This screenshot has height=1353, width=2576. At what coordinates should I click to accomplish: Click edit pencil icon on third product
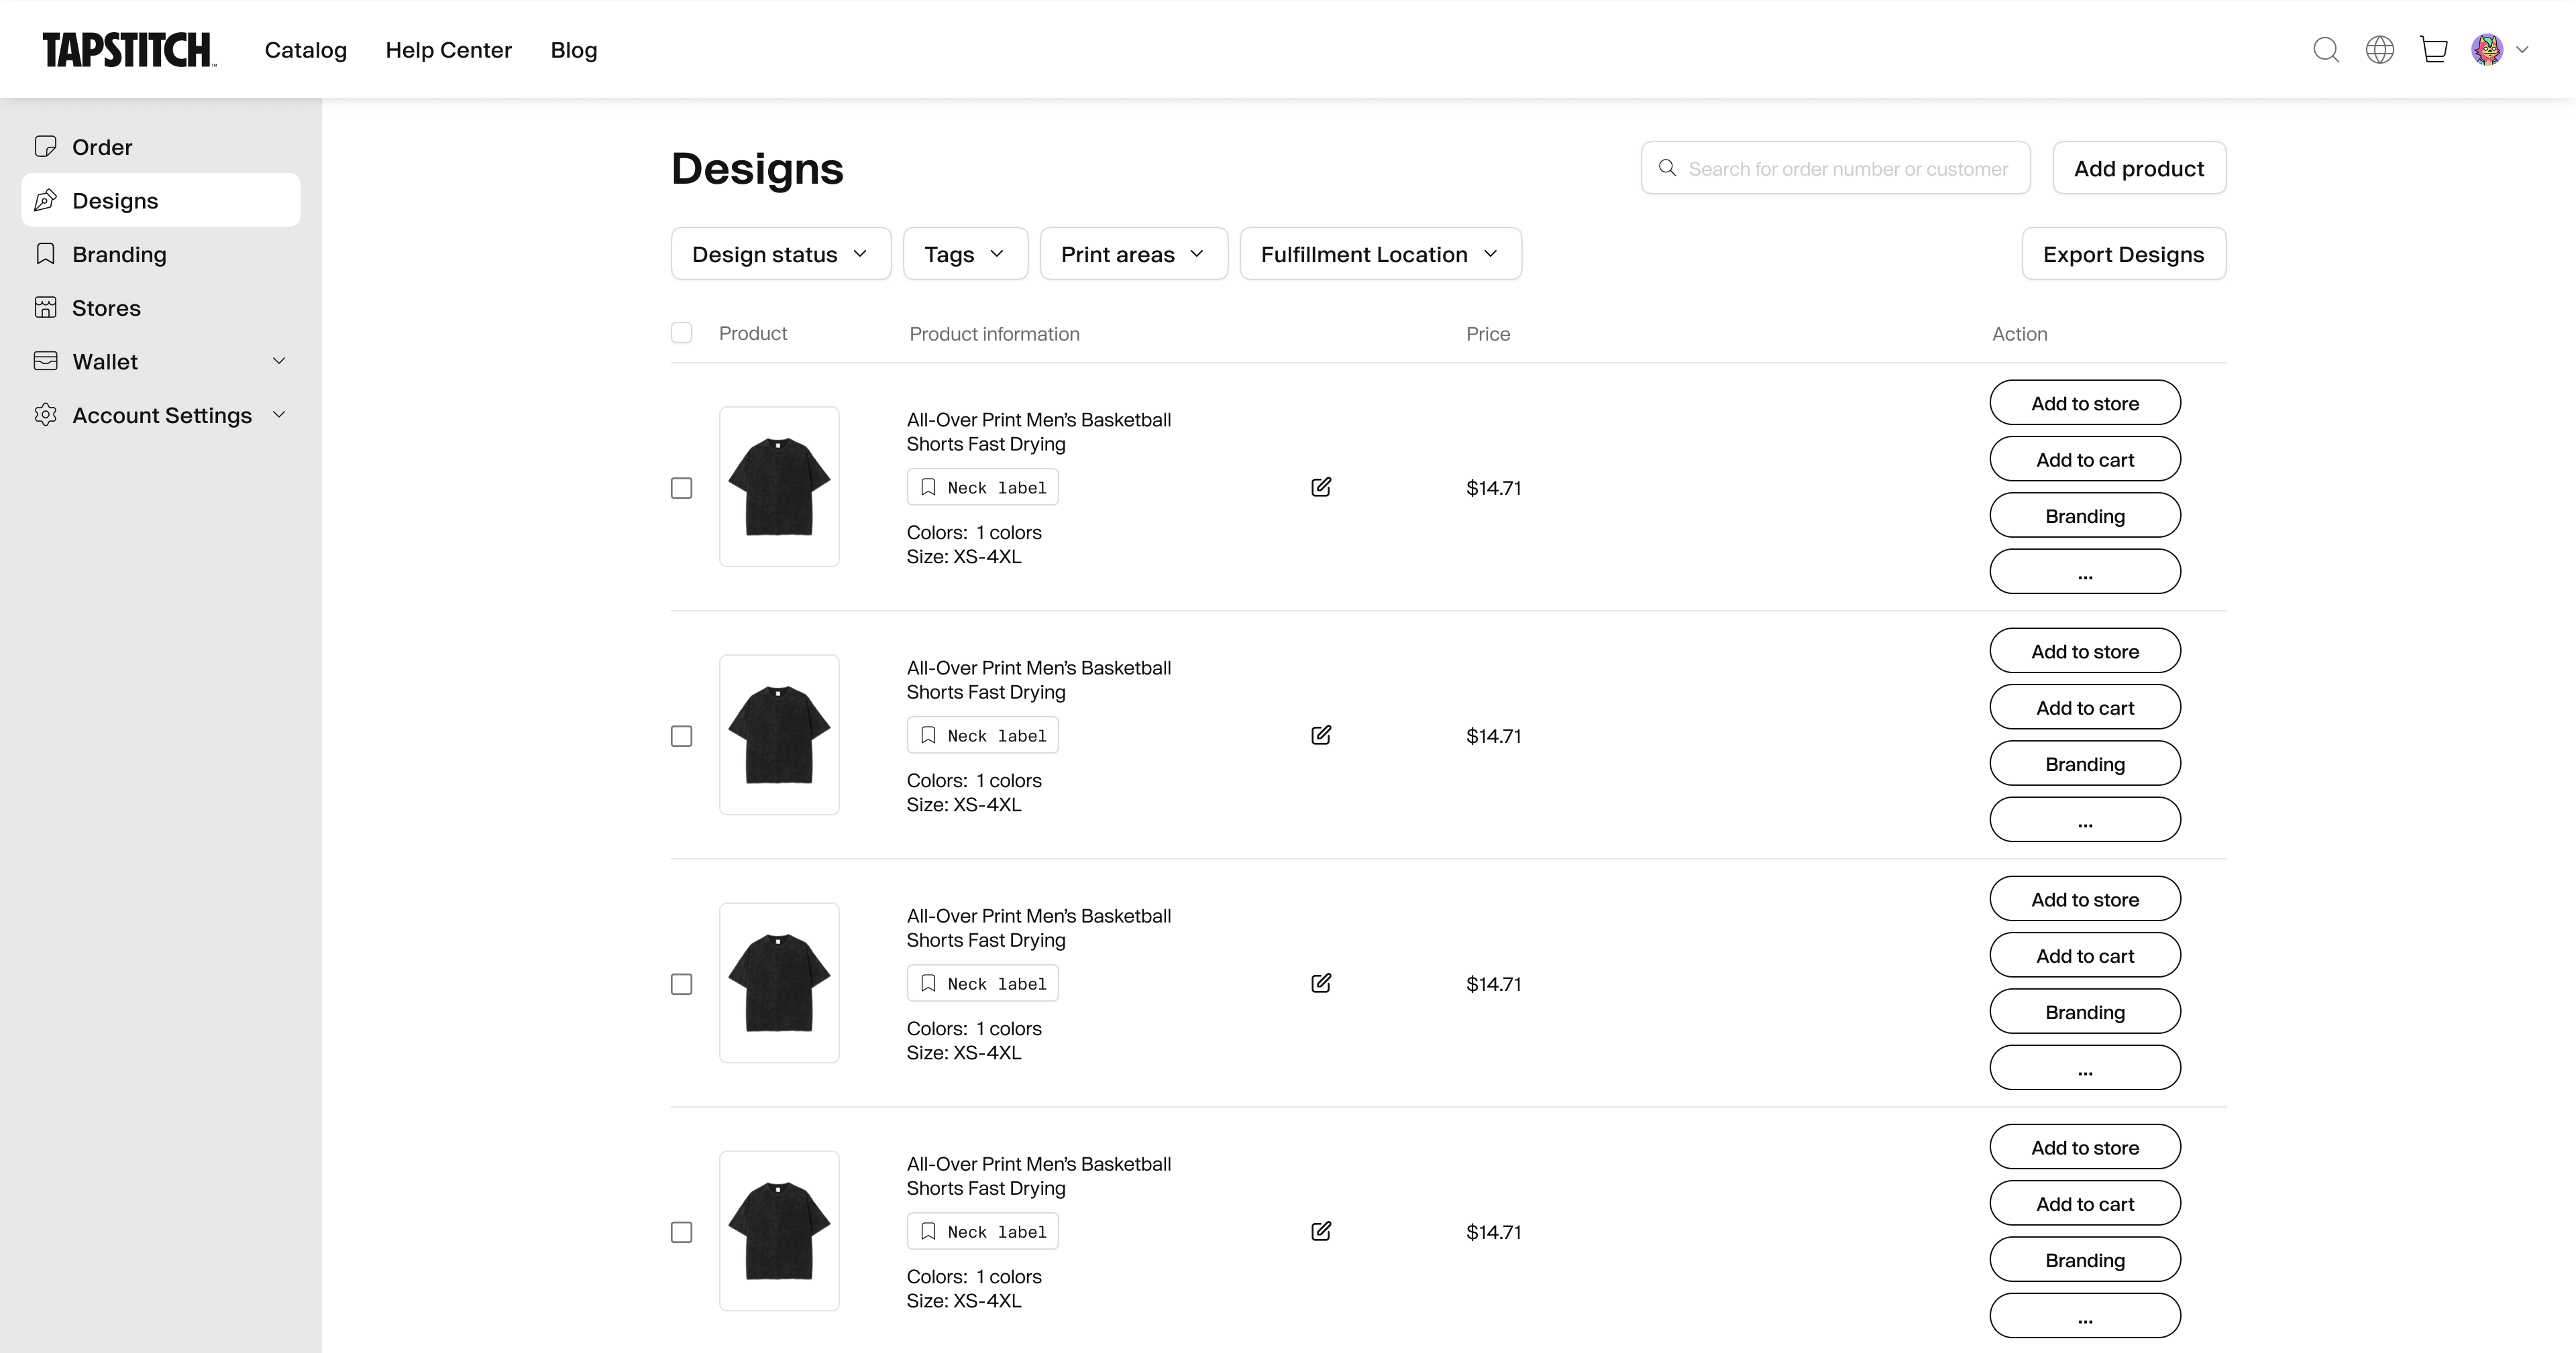(x=1320, y=984)
